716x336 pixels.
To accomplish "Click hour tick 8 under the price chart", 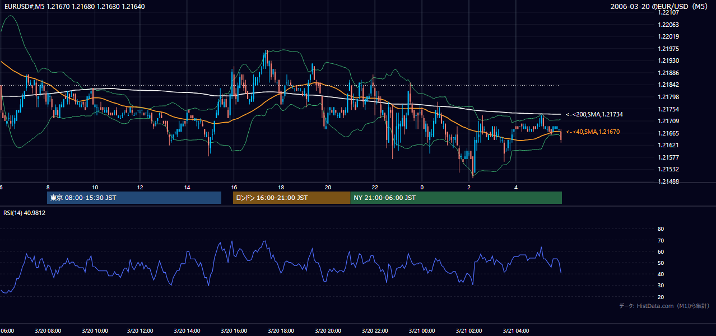I will coord(48,188).
